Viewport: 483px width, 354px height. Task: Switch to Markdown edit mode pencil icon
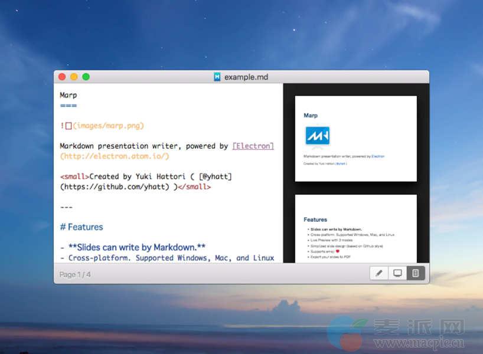[x=379, y=273]
